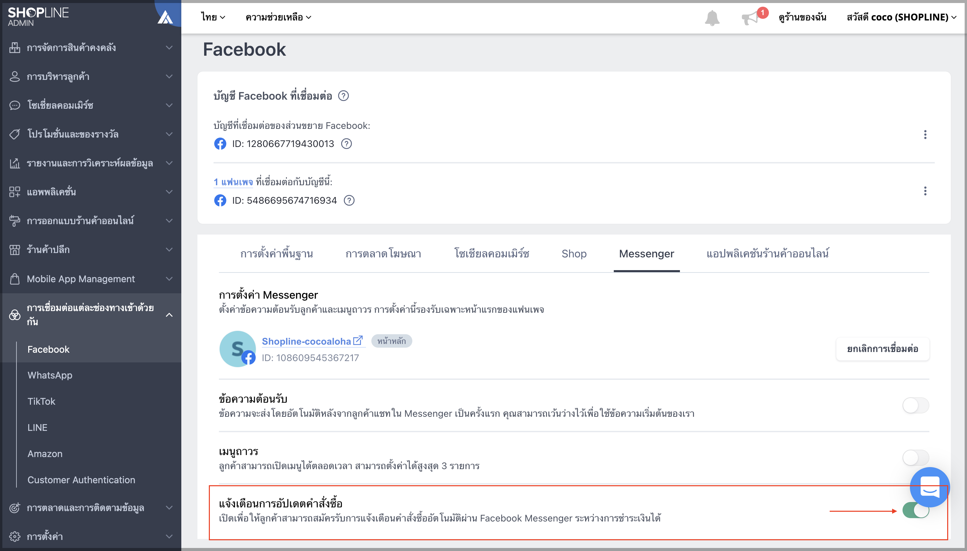Click the 1 แฟนเพจ link
The width and height of the screenshot is (967, 551).
coord(233,182)
